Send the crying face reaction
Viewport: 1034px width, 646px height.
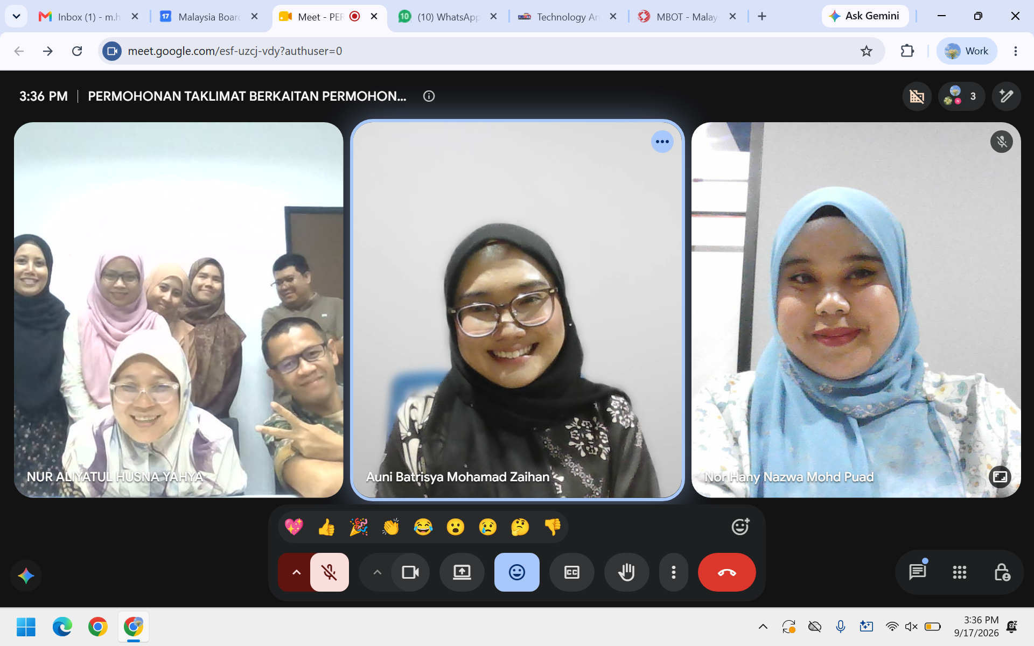[x=488, y=526]
